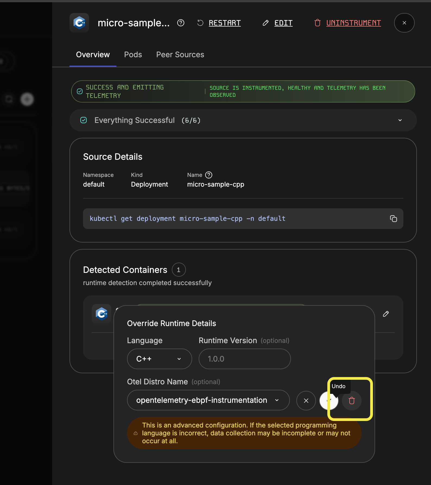Screen dimensions: 431x485
Task: Click the C++ logo beside micro-sample title
Action: (79, 23)
